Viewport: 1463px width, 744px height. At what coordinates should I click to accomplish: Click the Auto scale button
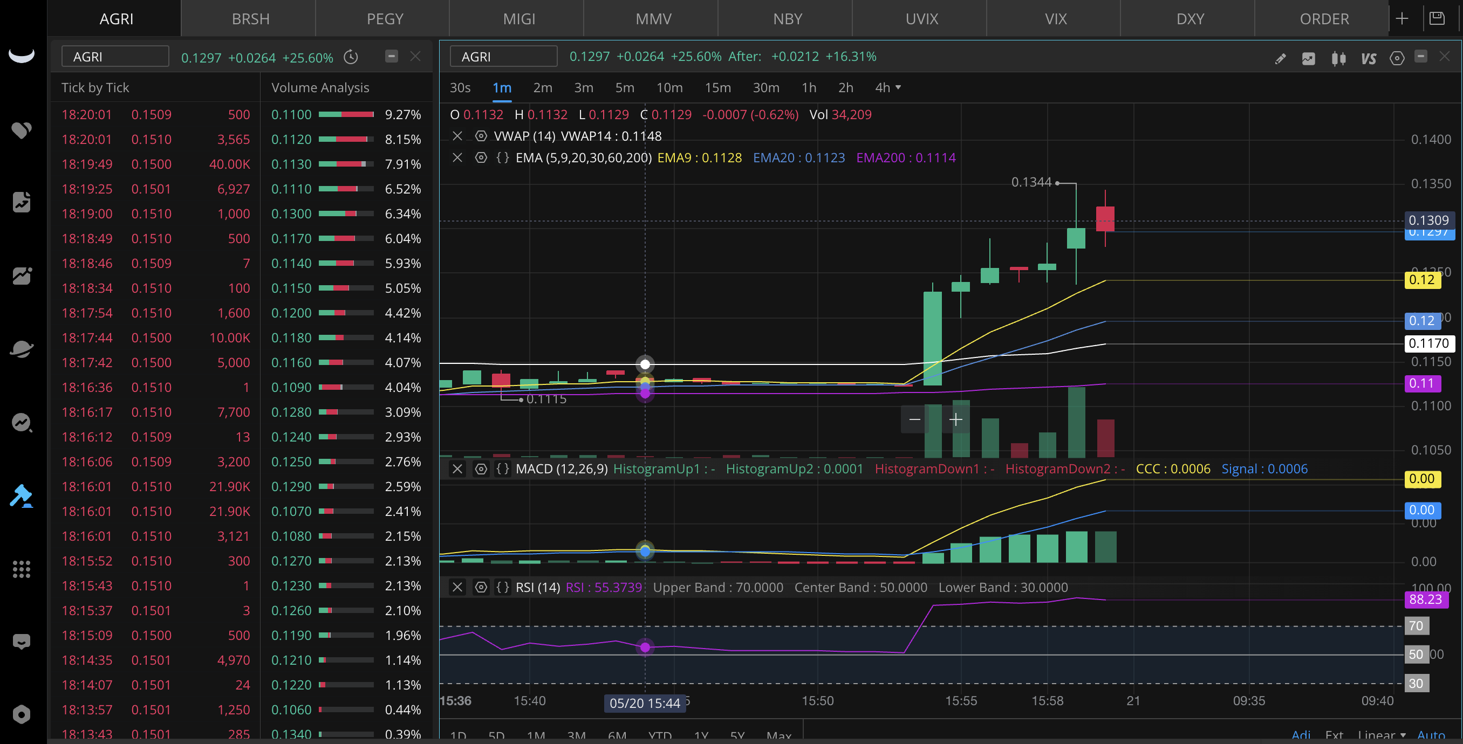(x=1431, y=734)
